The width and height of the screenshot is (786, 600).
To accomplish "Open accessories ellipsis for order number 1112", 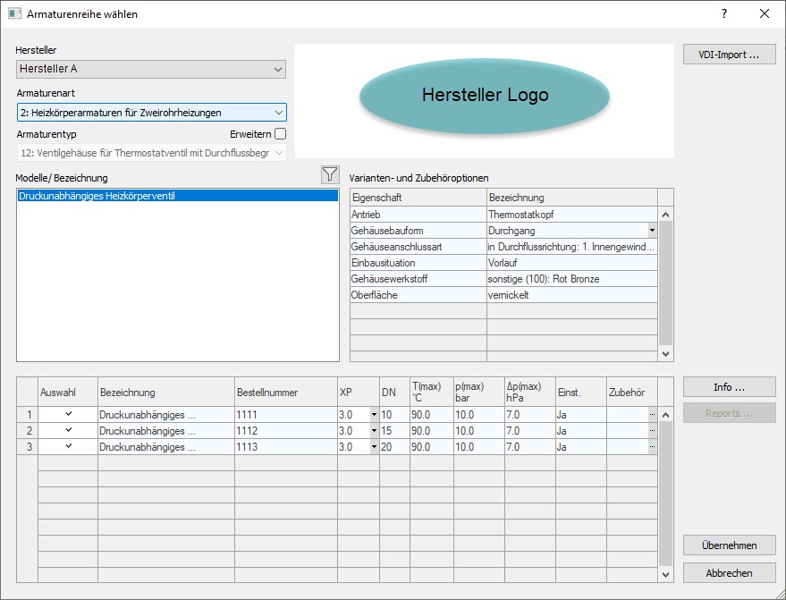I will (x=652, y=431).
